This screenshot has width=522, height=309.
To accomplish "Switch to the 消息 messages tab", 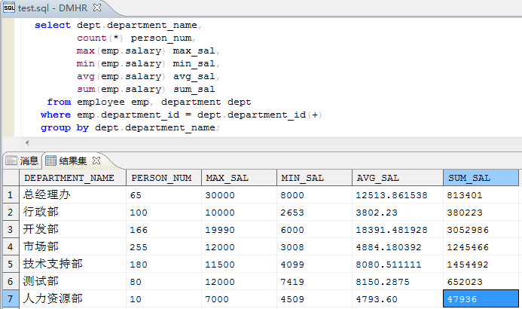I will point(29,160).
